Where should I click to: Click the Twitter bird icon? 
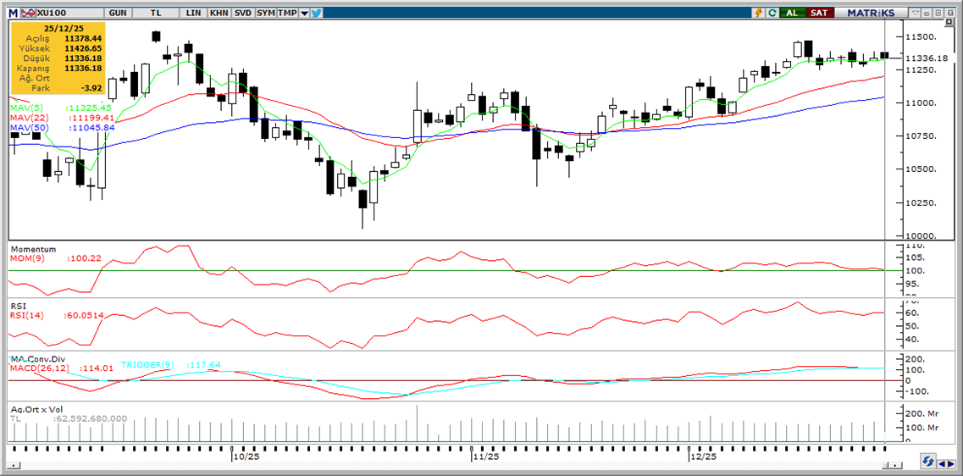point(316,13)
